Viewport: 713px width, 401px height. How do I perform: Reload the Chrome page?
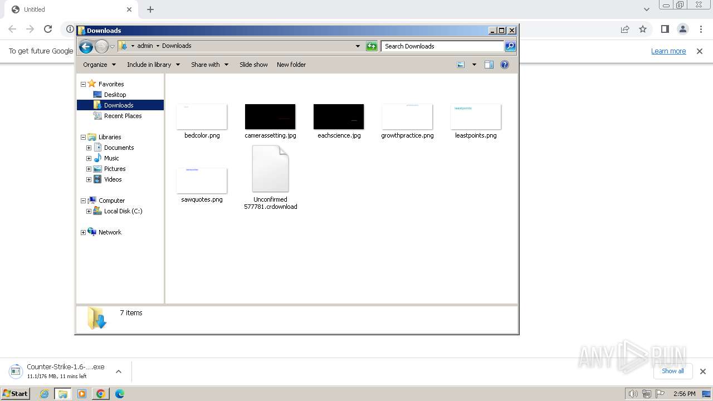[48, 29]
